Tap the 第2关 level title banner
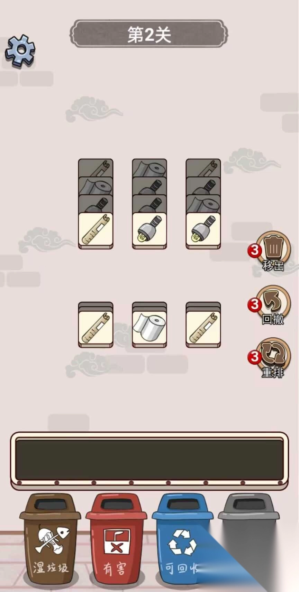Viewport: 299px width, 592px height. 149,34
